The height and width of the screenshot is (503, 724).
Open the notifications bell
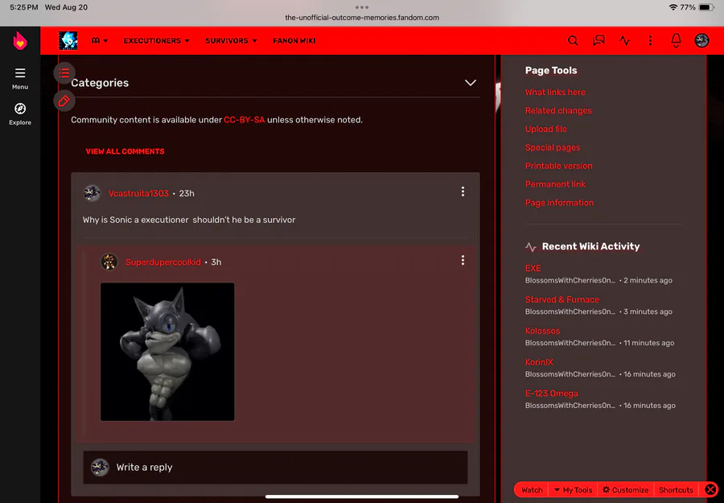click(x=676, y=41)
